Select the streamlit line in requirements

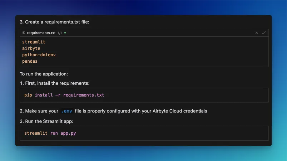(34, 42)
